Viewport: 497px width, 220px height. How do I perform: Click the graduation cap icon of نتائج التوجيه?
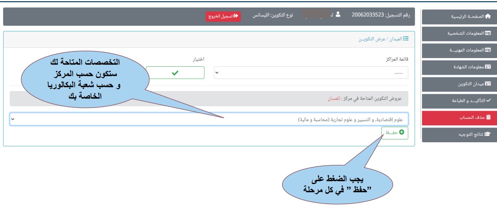tap(488, 134)
